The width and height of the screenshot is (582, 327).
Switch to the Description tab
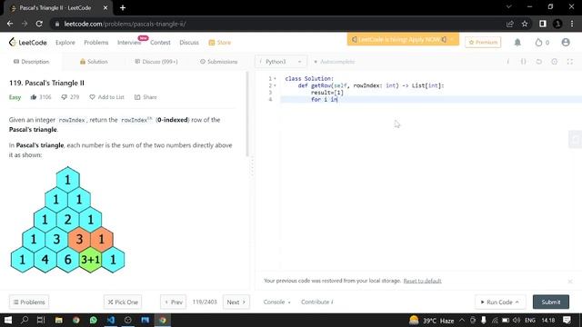click(x=31, y=62)
